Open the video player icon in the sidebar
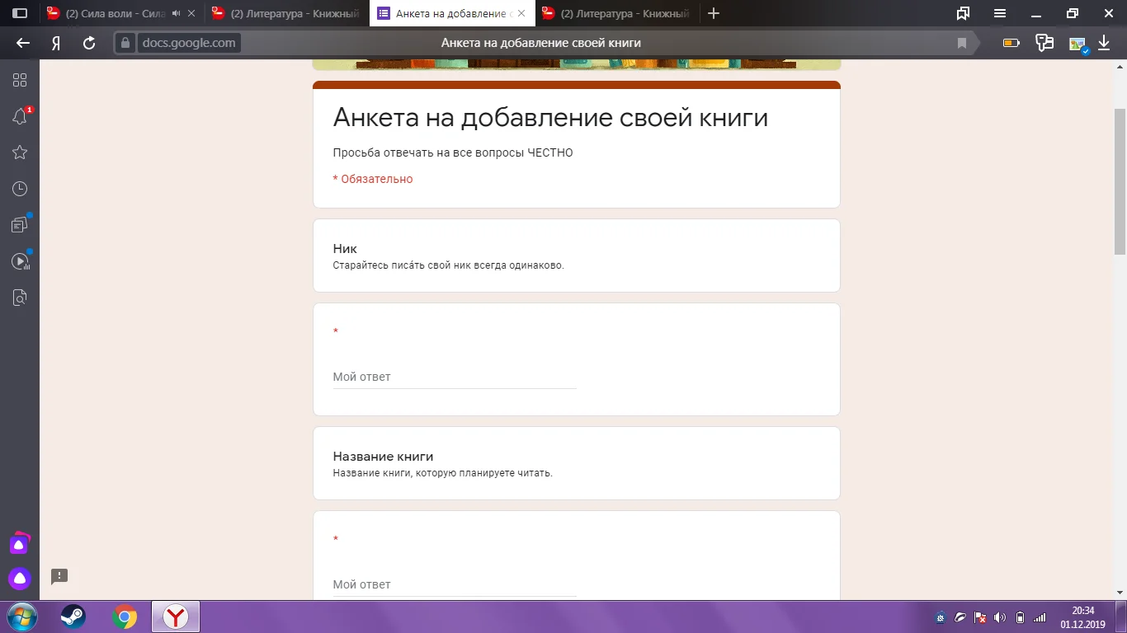 click(x=20, y=259)
